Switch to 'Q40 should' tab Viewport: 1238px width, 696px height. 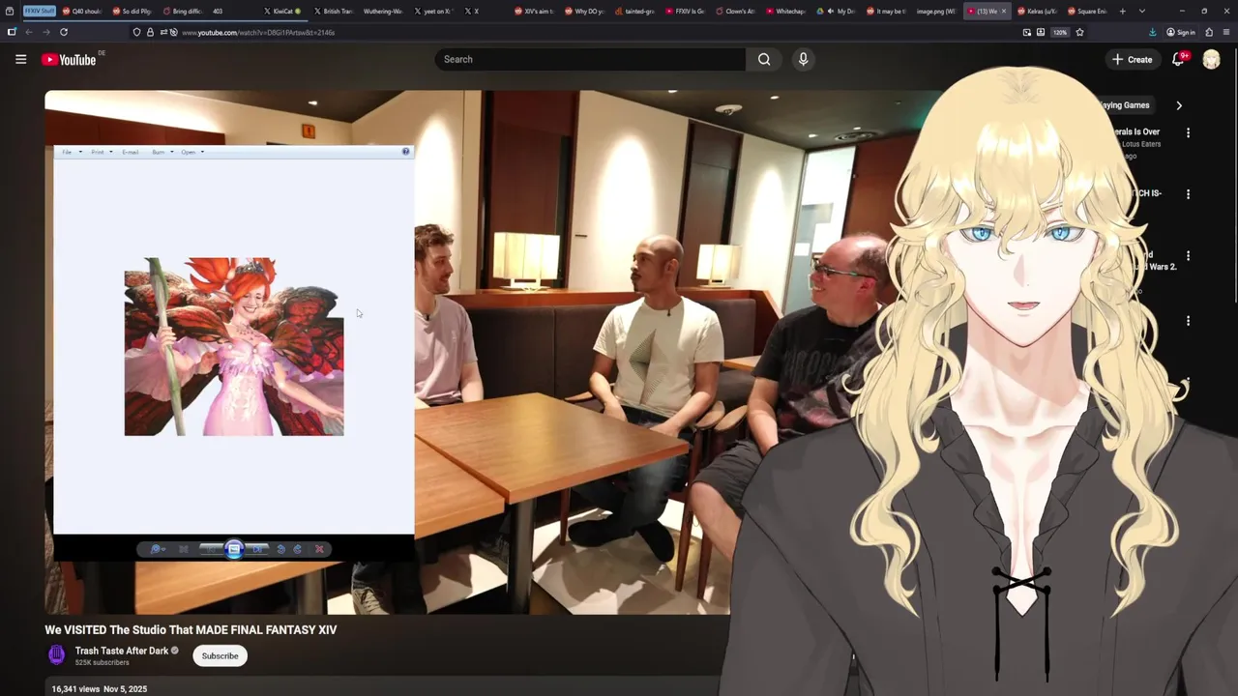[81, 11]
